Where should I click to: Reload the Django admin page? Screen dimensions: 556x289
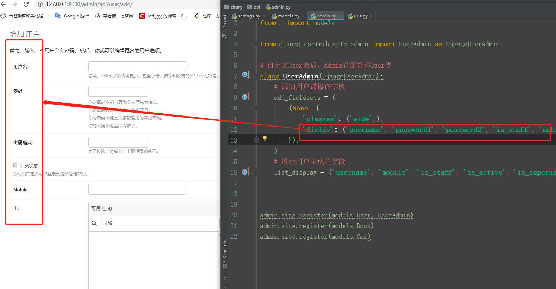coord(26,4)
